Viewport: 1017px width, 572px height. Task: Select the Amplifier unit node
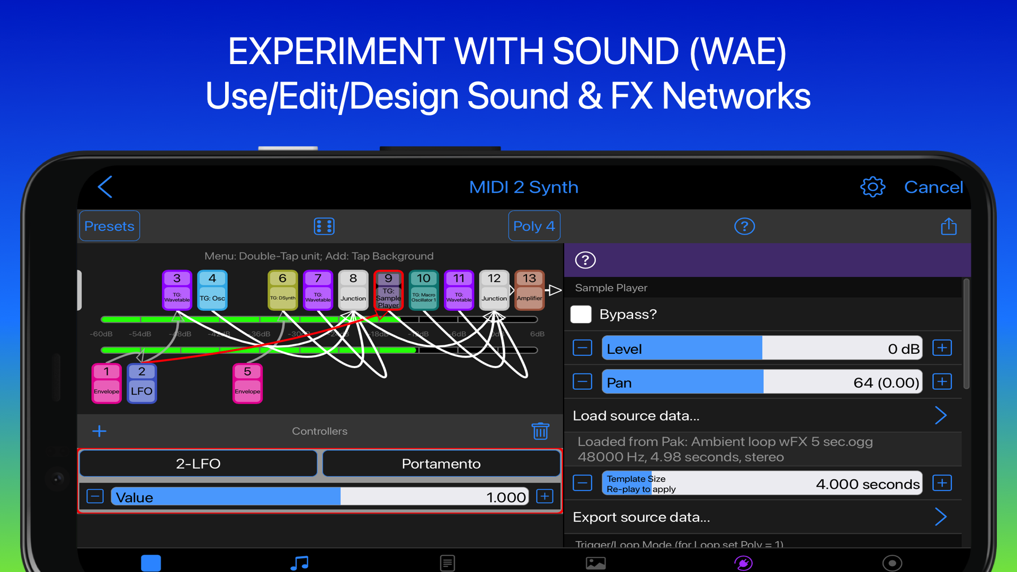tap(529, 290)
